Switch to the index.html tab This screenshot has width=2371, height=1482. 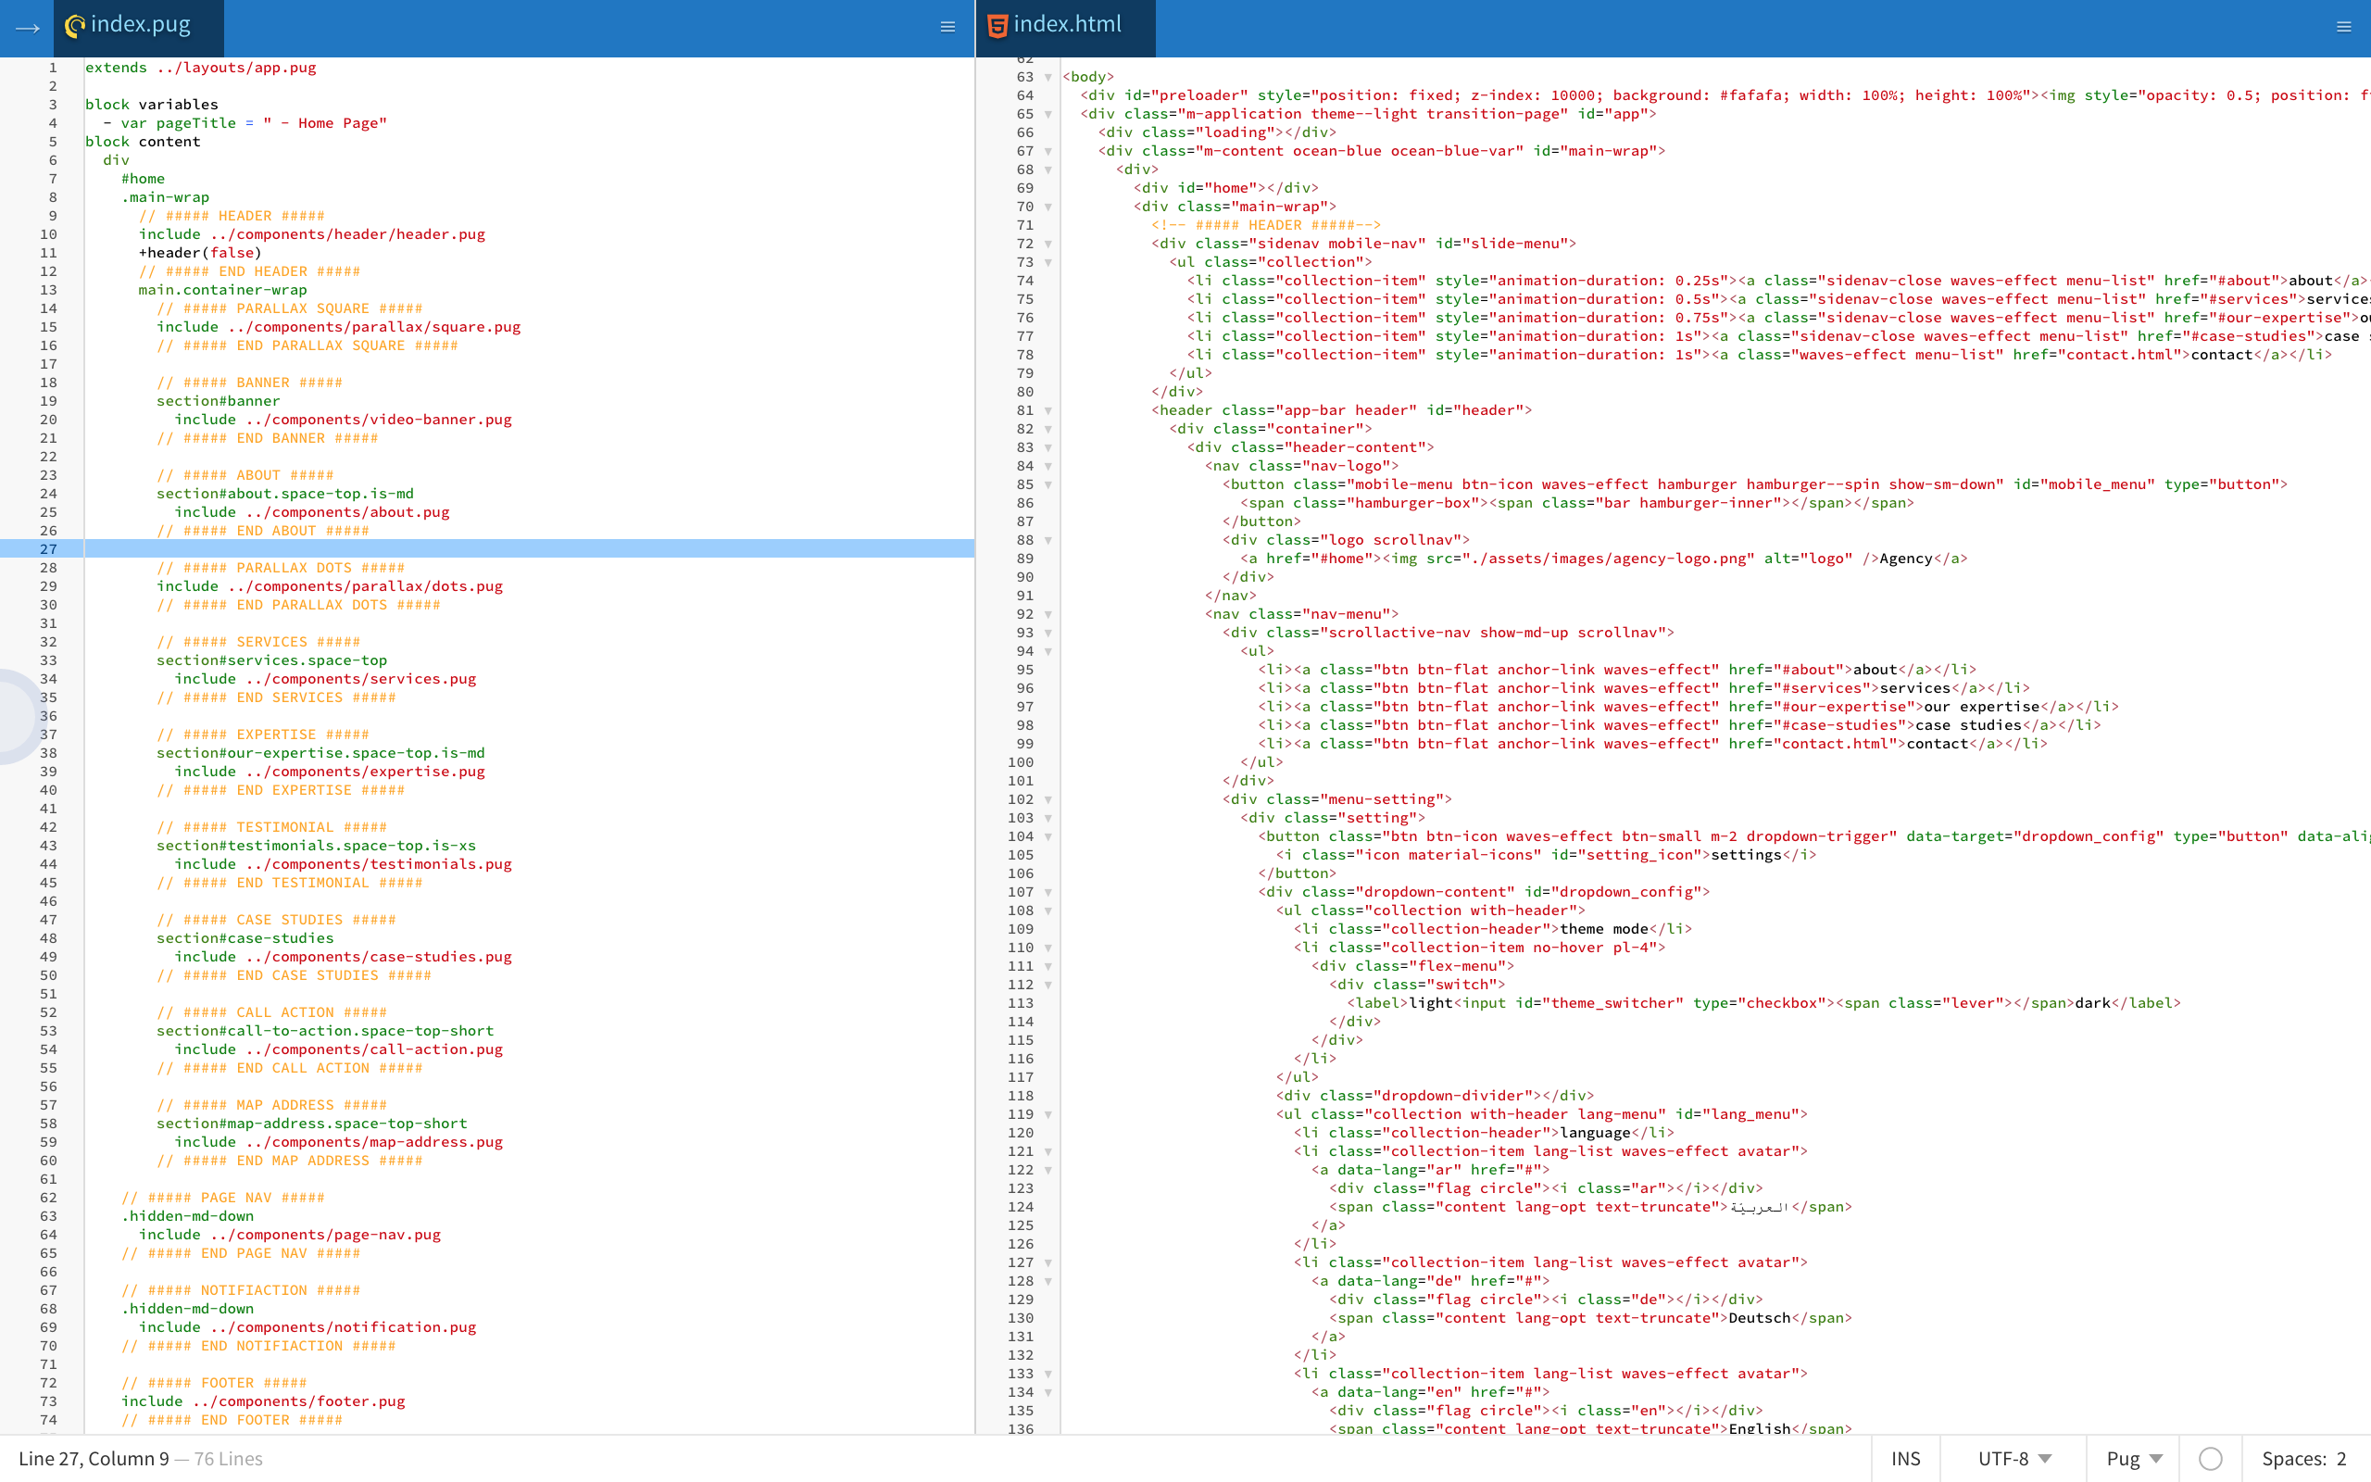(1066, 28)
